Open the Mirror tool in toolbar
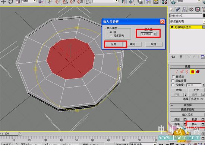This screenshot has height=145, width=205. [x=124, y=2]
